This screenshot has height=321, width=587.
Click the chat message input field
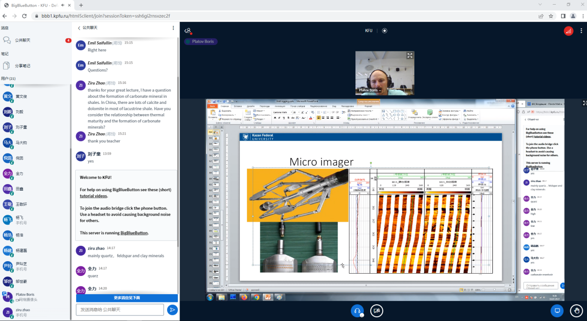(x=120, y=309)
